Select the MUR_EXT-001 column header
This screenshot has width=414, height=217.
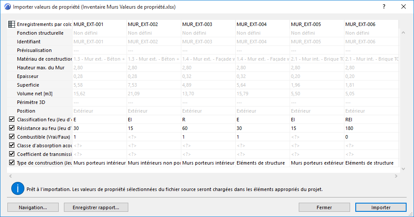click(x=100, y=24)
